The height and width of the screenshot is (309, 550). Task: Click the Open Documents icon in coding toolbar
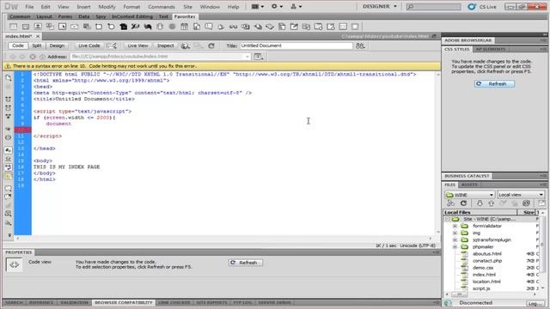coord(9,78)
